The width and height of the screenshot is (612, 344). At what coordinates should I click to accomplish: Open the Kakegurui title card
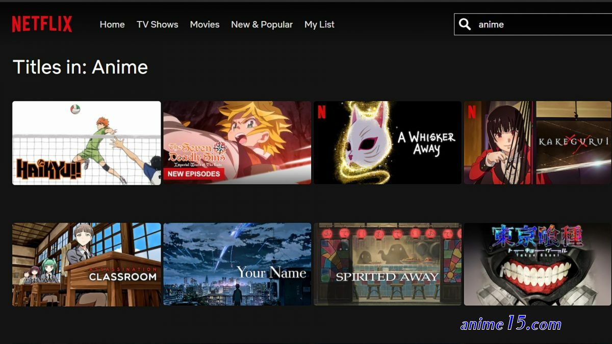[x=538, y=143]
